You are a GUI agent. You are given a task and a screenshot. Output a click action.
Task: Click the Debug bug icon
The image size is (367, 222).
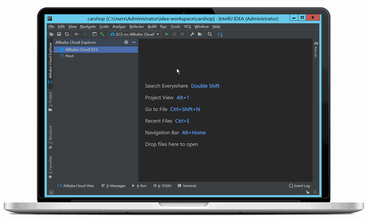175,34
